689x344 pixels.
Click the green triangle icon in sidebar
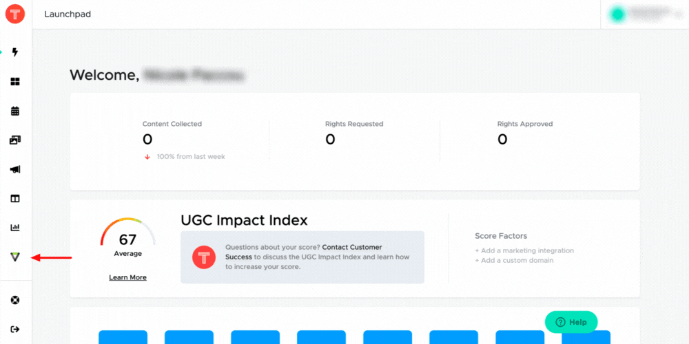15,257
